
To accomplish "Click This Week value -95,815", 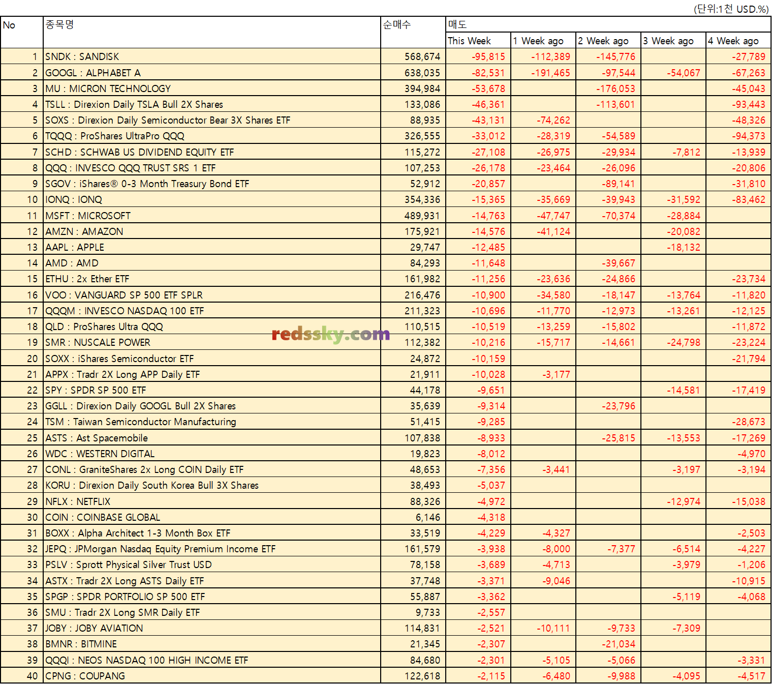I will 488,56.
